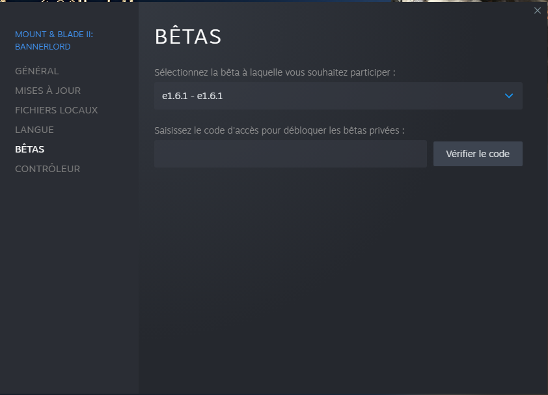This screenshot has height=395, width=548.
Task: Click the game artwork behind the top-left corner
Action: [65, 1]
